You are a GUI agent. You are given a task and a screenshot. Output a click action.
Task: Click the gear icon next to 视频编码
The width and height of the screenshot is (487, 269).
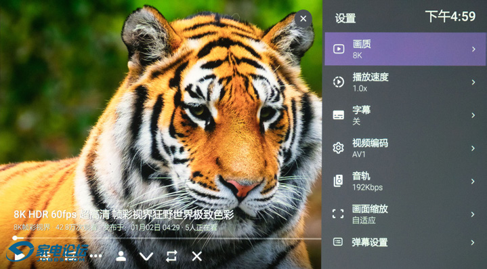coord(338,148)
